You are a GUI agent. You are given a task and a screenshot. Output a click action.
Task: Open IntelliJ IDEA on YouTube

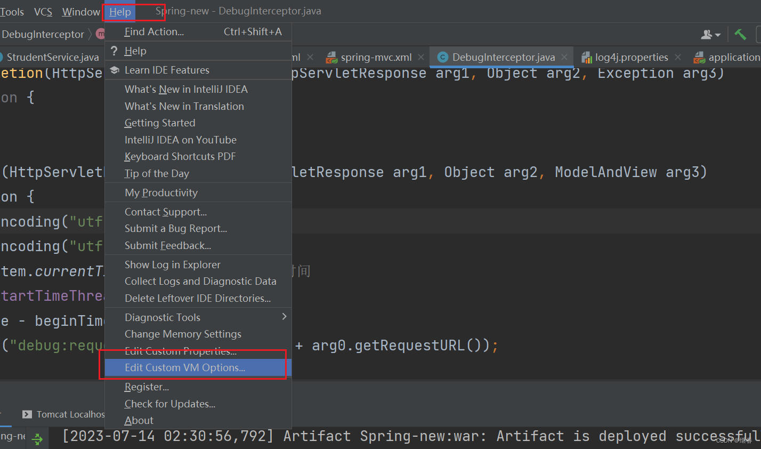(198, 140)
